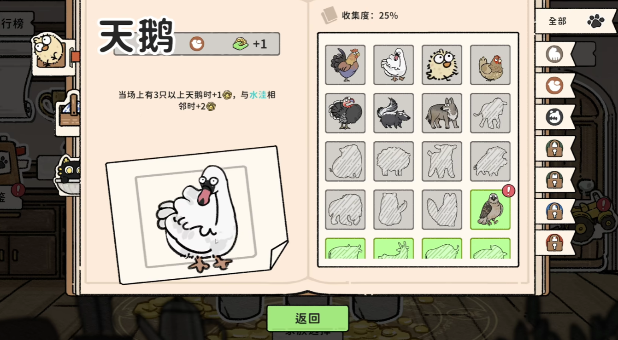
Task: Open the turkey card
Action: point(345,113)
